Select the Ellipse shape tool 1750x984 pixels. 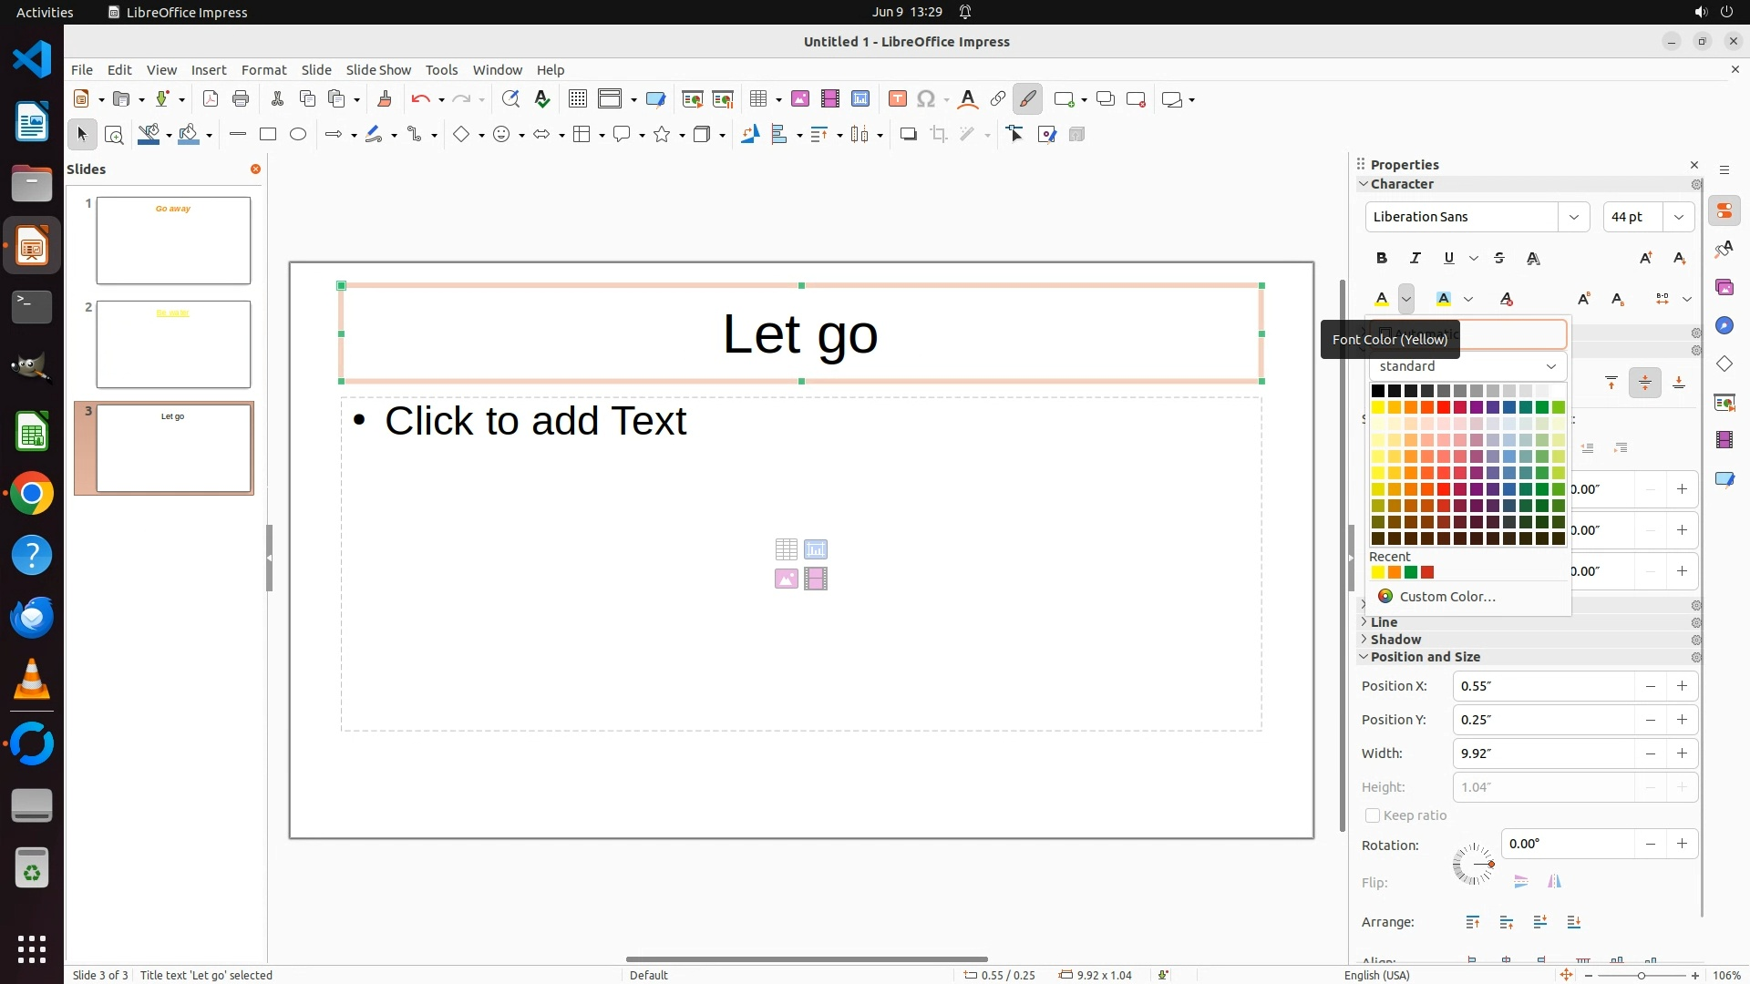pos(298,135)
